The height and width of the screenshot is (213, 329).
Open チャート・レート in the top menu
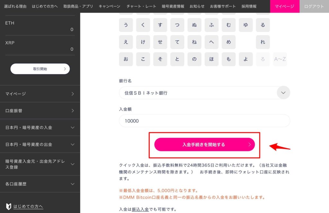[x=141, y=6]
